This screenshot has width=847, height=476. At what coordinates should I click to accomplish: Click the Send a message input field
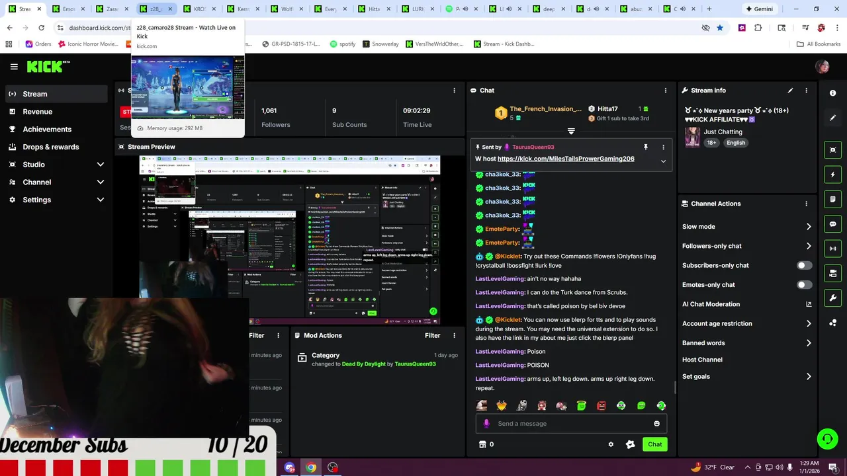pos(571,424)
